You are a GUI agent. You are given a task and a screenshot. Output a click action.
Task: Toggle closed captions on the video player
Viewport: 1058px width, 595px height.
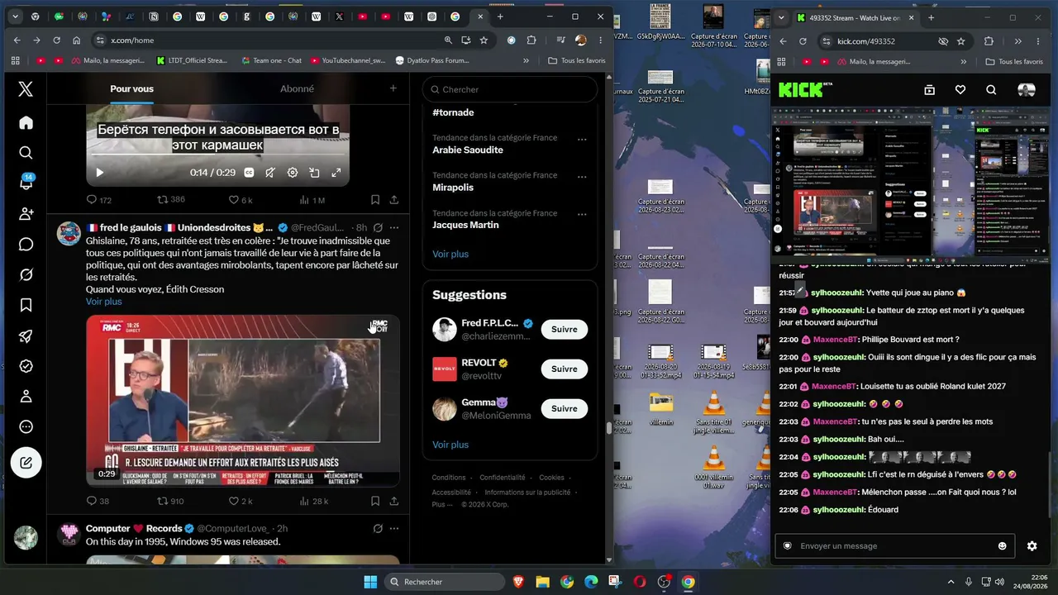249,173
